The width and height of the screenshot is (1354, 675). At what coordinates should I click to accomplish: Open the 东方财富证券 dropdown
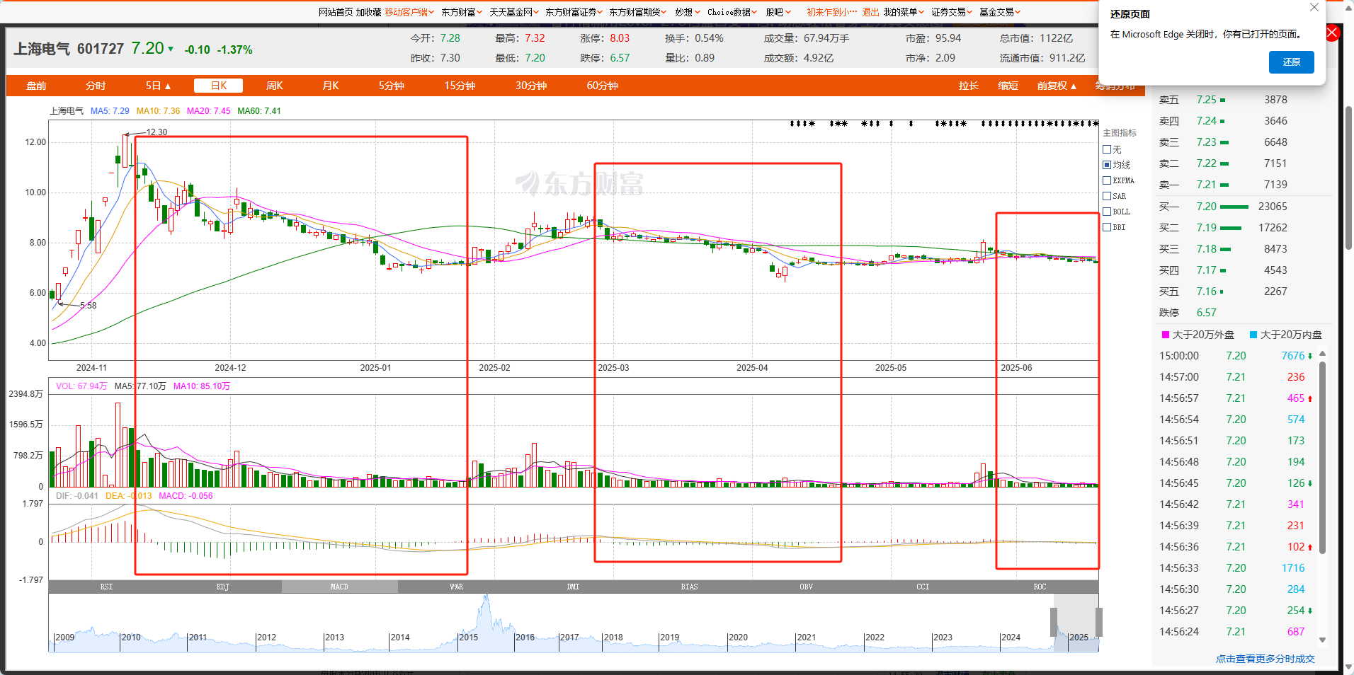pos(574,12)
